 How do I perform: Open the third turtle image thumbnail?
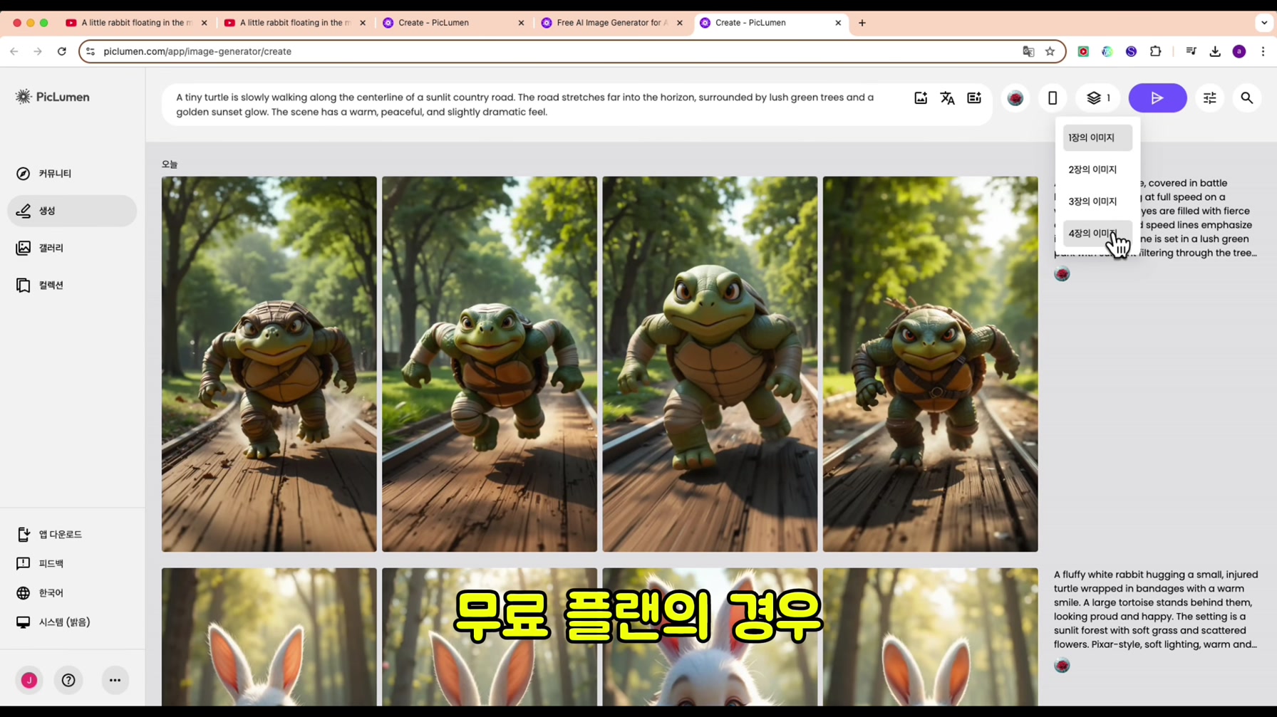[710, 364]
